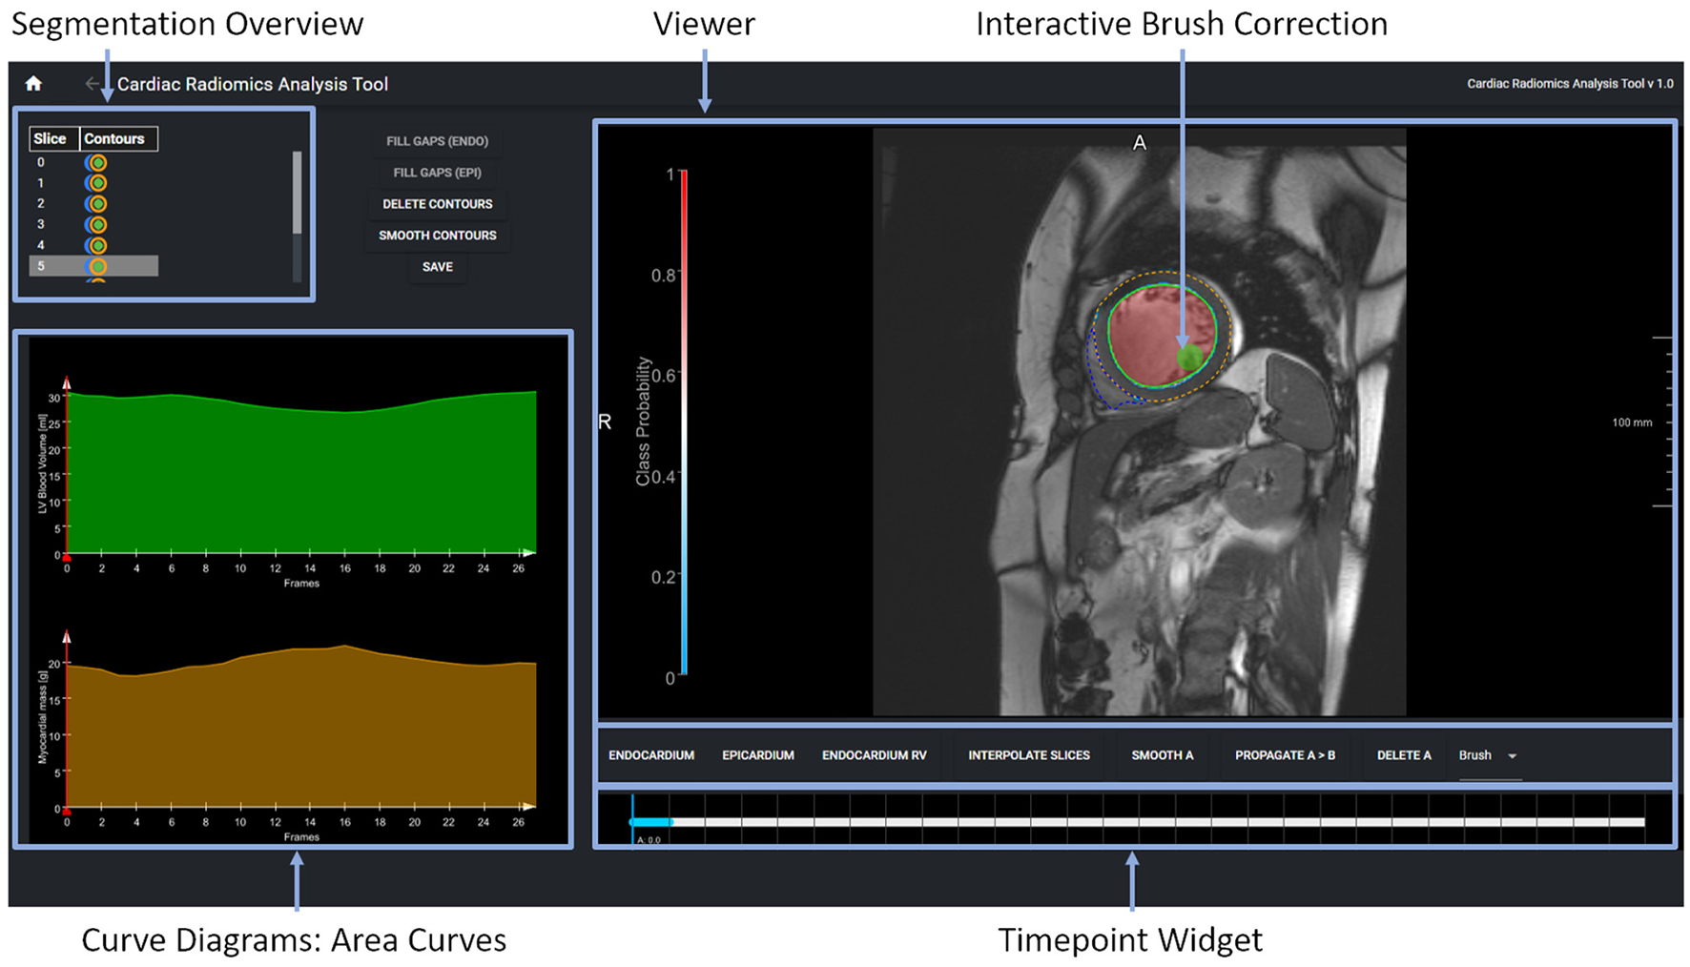Screen dimensions: 1690x967
Task: Select the Endocardium RV option
Action: click(x=874, y=755)
